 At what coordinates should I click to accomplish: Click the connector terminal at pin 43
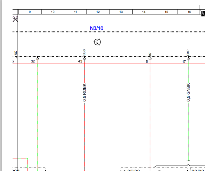tap(84, 58)
